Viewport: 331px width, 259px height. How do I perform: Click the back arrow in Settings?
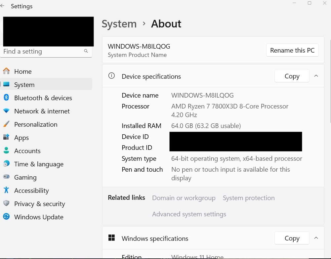2,6
